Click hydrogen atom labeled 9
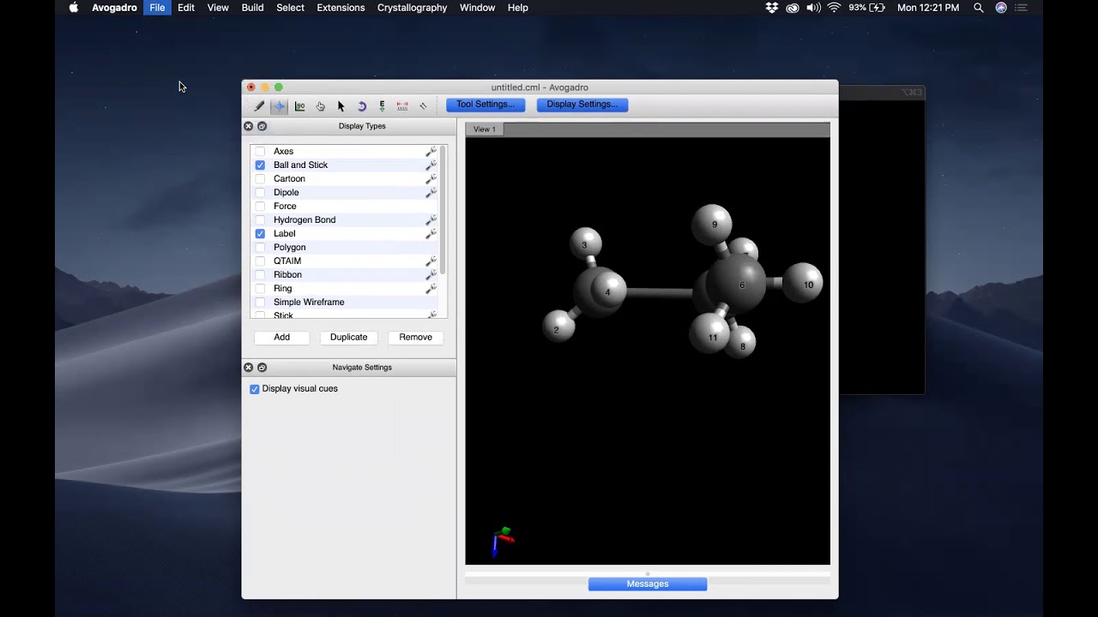The image size is (1098, 617). click(712, 224)
